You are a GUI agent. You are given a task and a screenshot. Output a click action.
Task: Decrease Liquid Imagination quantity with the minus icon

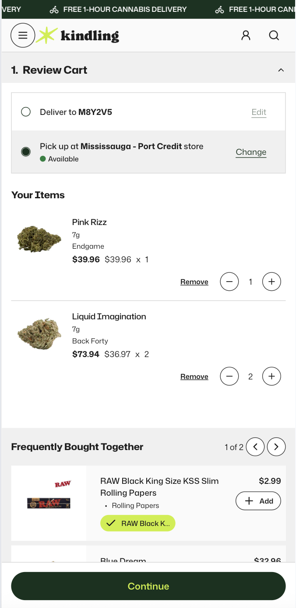tap(229, 376)
